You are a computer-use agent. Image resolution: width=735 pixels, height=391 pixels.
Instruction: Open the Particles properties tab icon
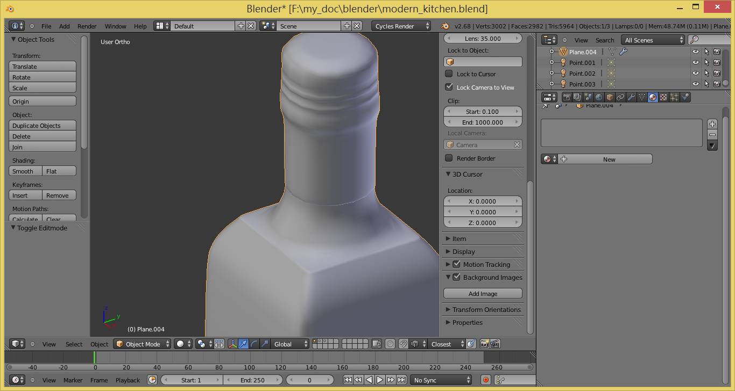[x=674, y=97]
